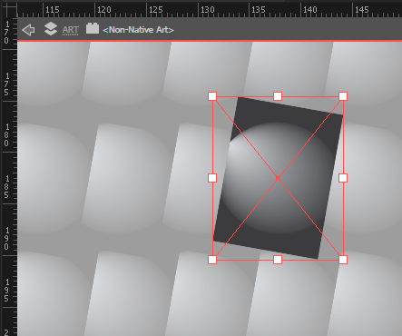Click the Non-Native Art object icon
This screenshot has width=402, height=336.
coord(93,28)
